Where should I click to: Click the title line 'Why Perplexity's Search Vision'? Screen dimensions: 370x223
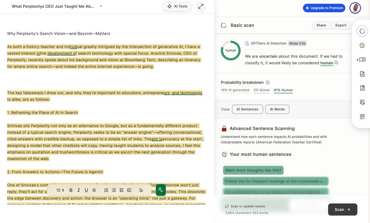pos(58,34)
